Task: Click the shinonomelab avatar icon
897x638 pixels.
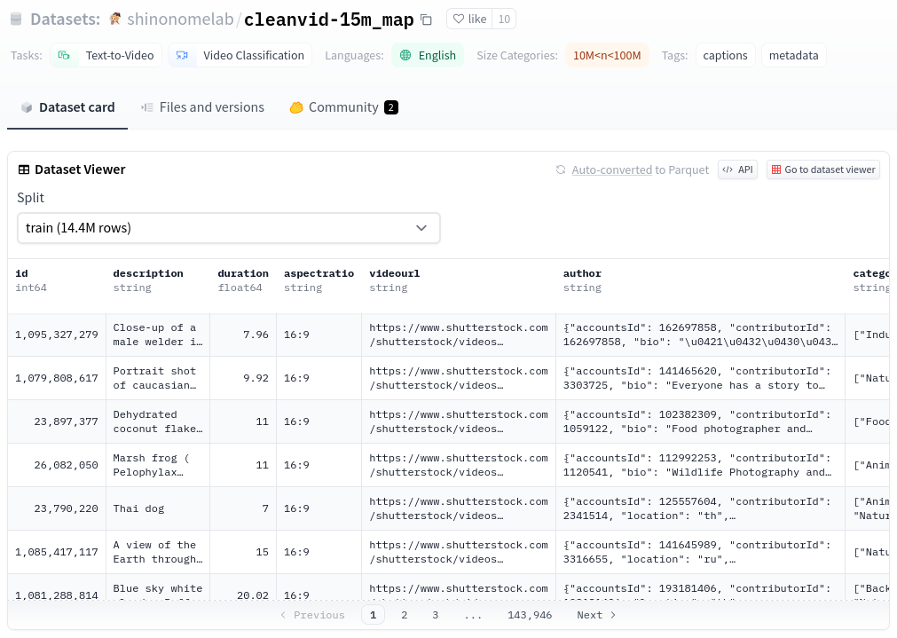Action: [115, 19]
